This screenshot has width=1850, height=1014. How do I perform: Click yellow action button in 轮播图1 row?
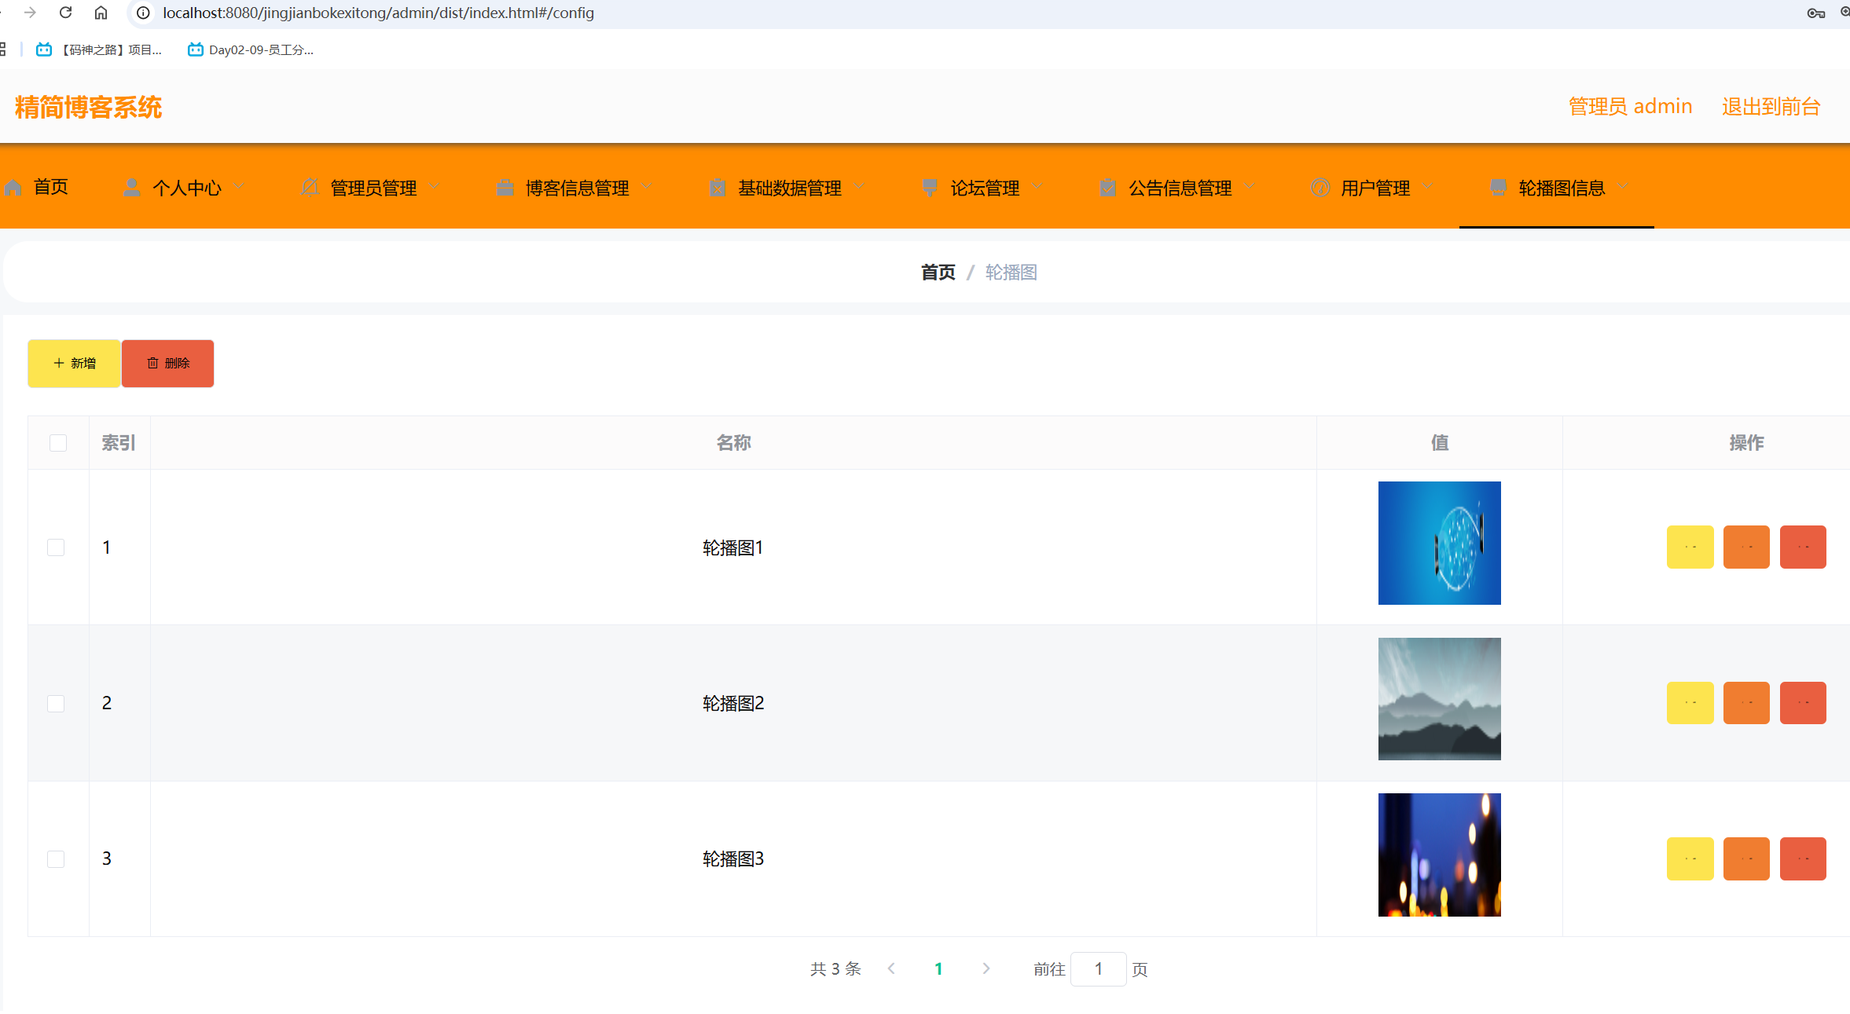1690,547
